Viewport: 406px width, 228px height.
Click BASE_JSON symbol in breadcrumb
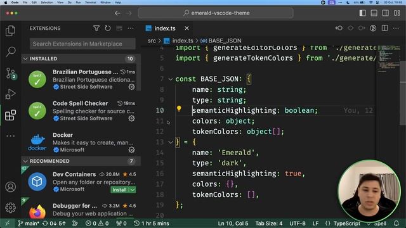click(225, 41)
